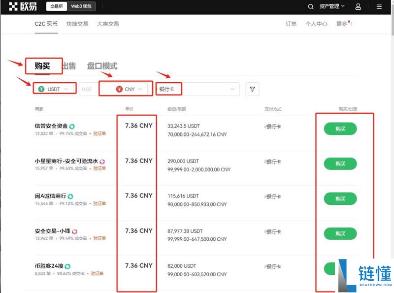Screen dimensions: 394x293
Task: Click the green USDT token icon
Action: (x=42, y=89)
